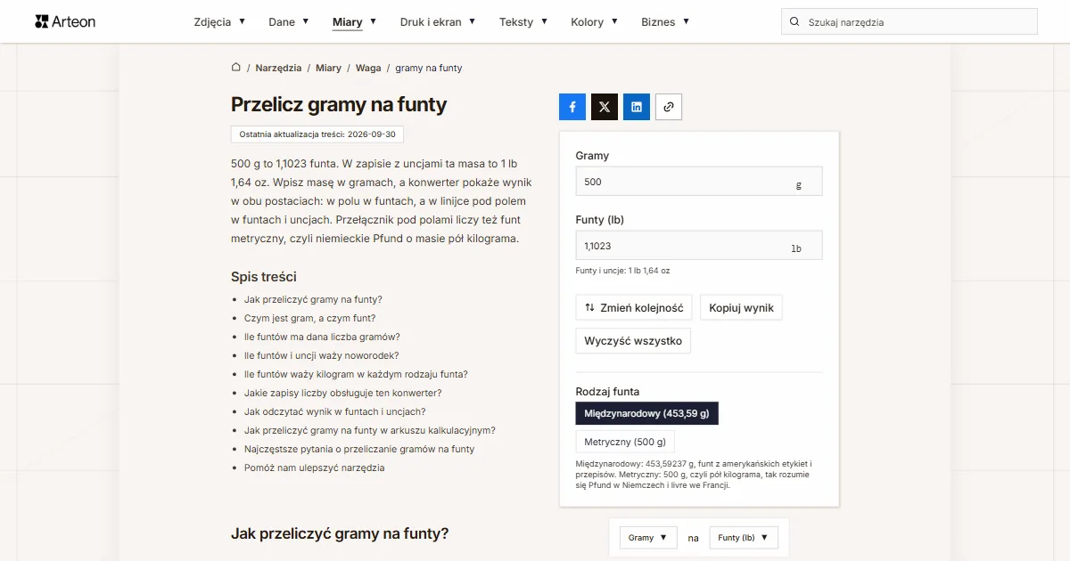Click the Szukaj narzędzia search box
The width and height of the screenshot is (1070, 561).
[909, 22]
